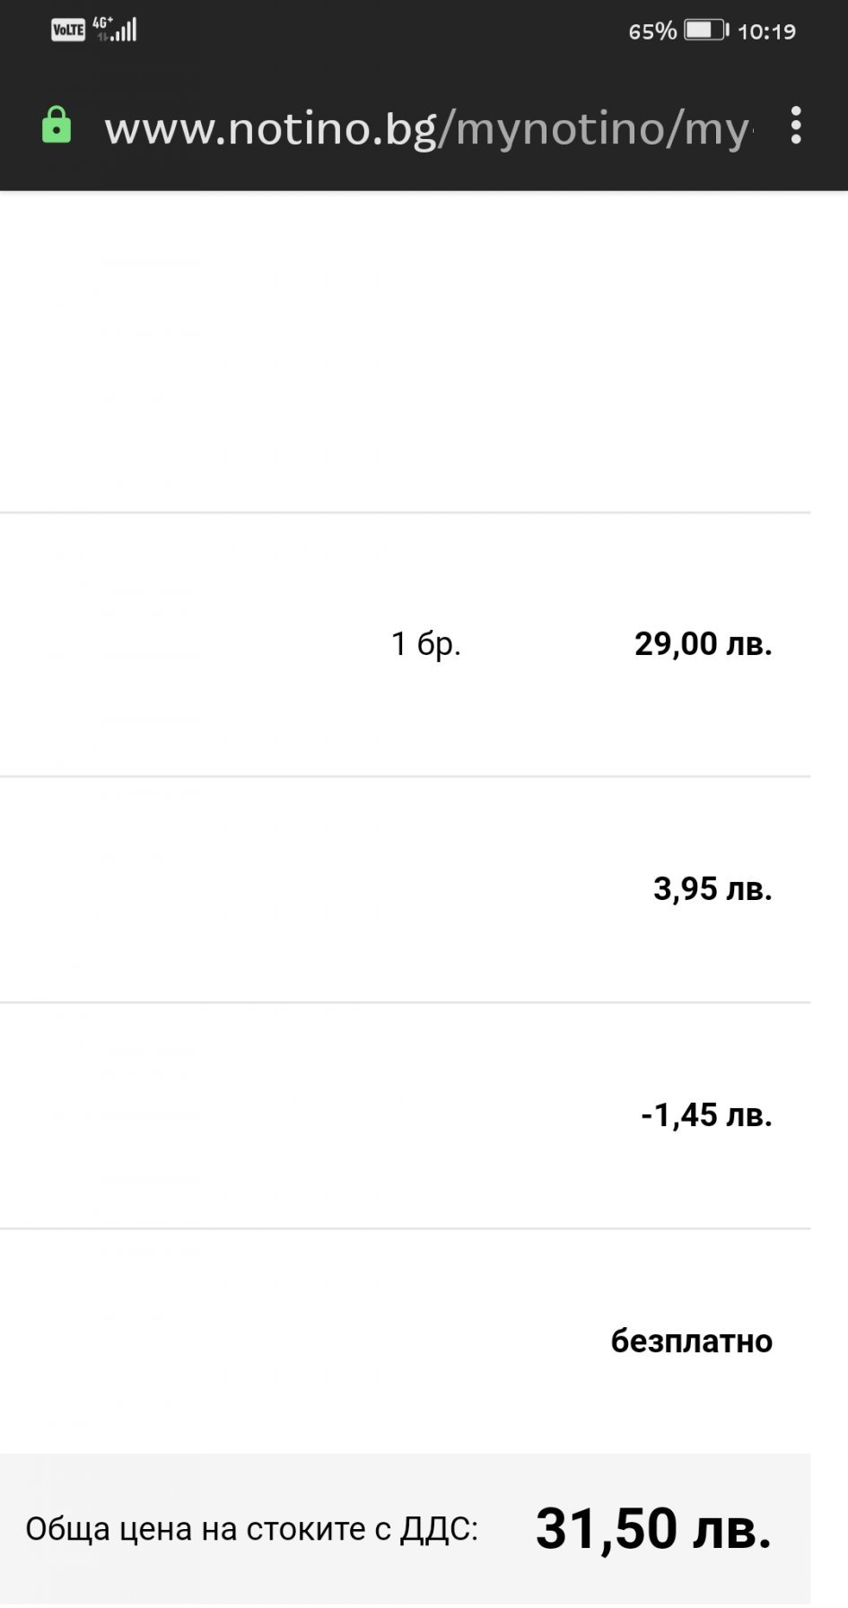
Task: Click the Обща цена на стоките с ДДС label
Action: pos(252,1529)
